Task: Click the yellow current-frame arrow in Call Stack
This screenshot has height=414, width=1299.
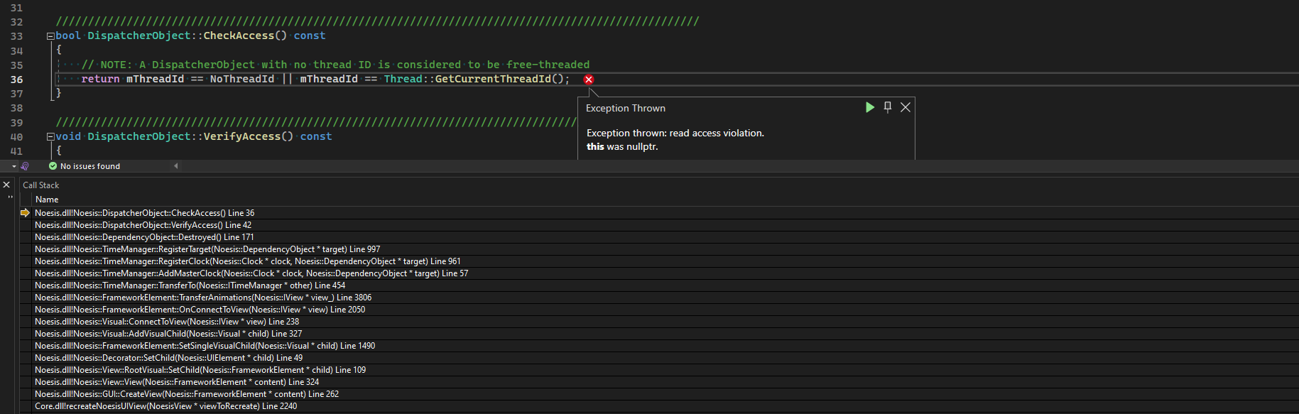Action: pyautogui.click(x=26, y=213)
